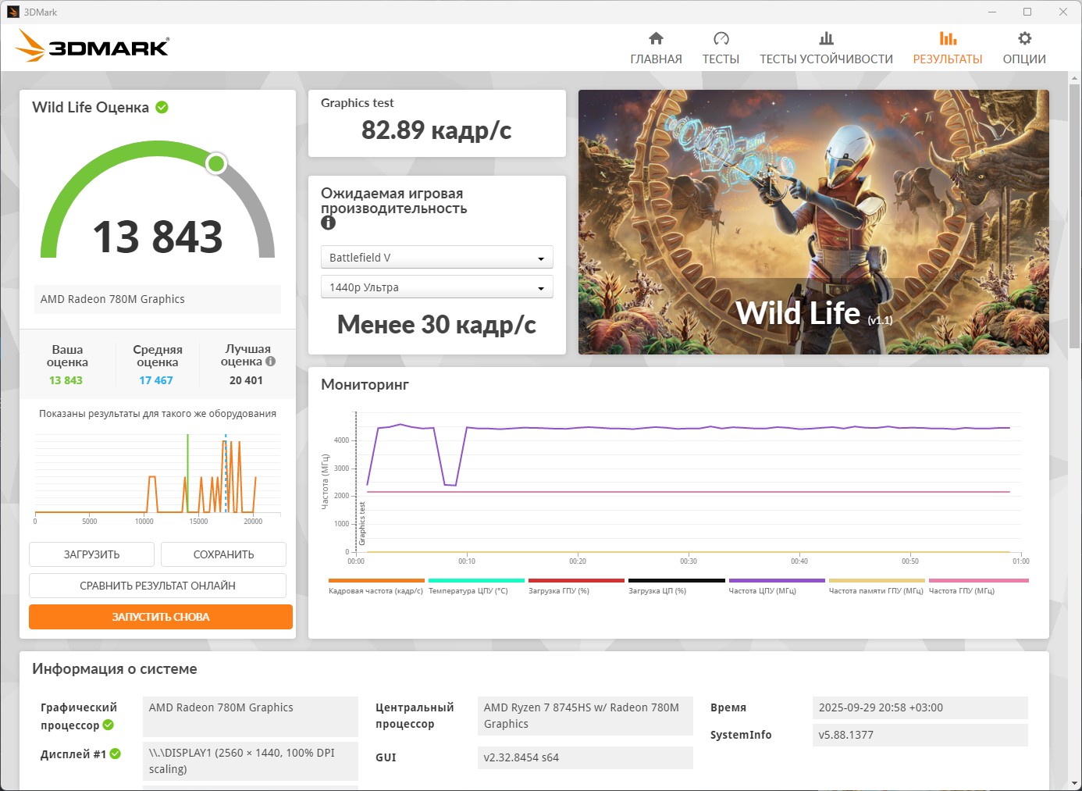Click the green marker on the score gauge
1082x791 pixels.
point(216,163)
